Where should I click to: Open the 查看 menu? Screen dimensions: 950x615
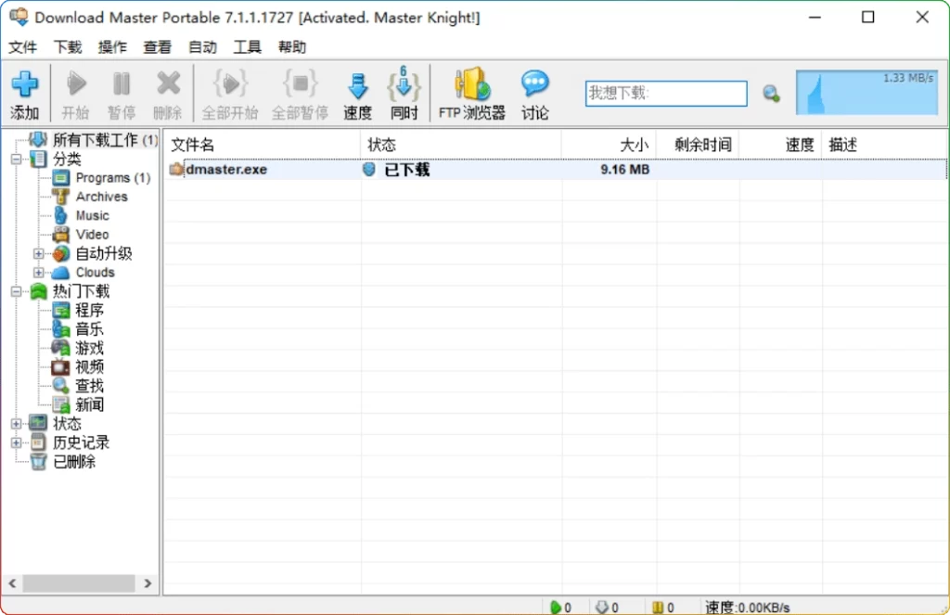[x=157, y=46]
